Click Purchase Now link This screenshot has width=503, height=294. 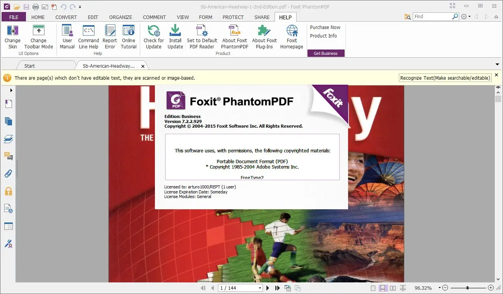pyautogui.click(x=325, y=27)
